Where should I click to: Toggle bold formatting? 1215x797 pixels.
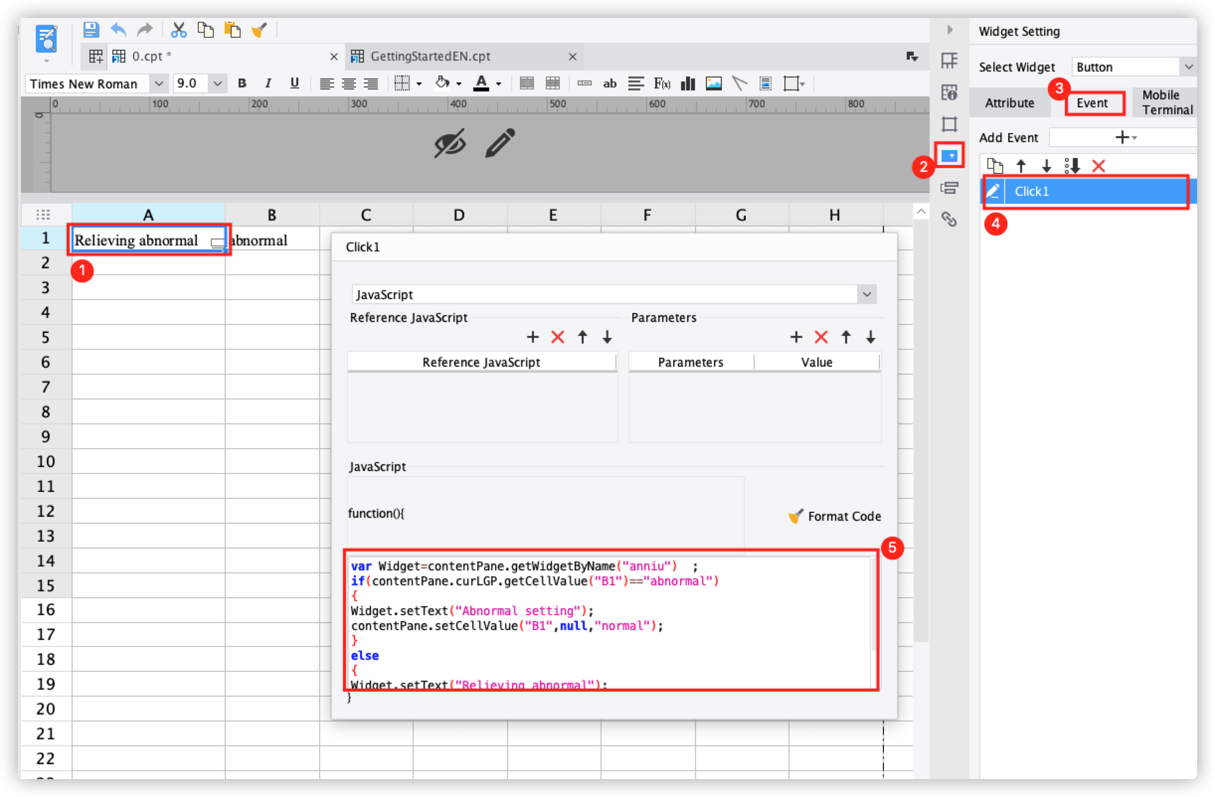pyautogui.click(x=242, y=83)
